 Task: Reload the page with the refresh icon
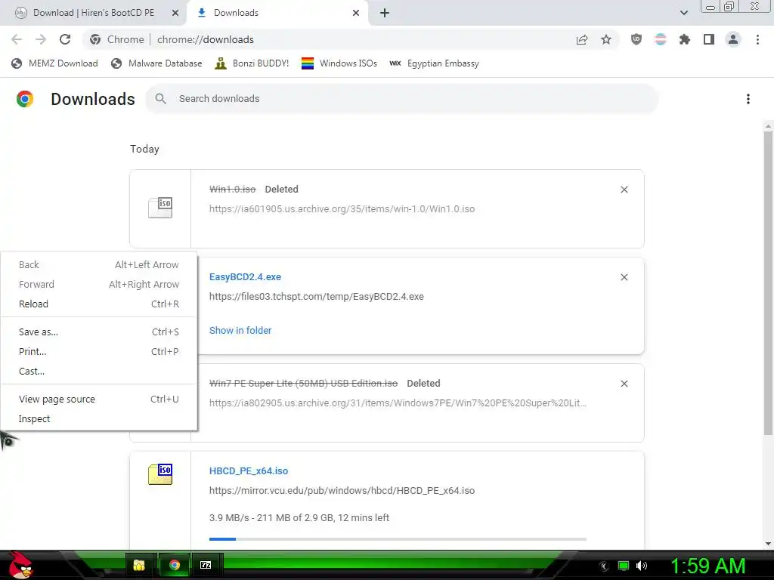[x=65, y=39]
